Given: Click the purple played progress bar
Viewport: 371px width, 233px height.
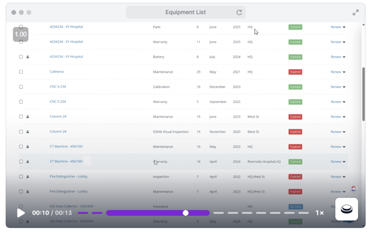Looking at the screenshot, I should [x=158, y=213].
